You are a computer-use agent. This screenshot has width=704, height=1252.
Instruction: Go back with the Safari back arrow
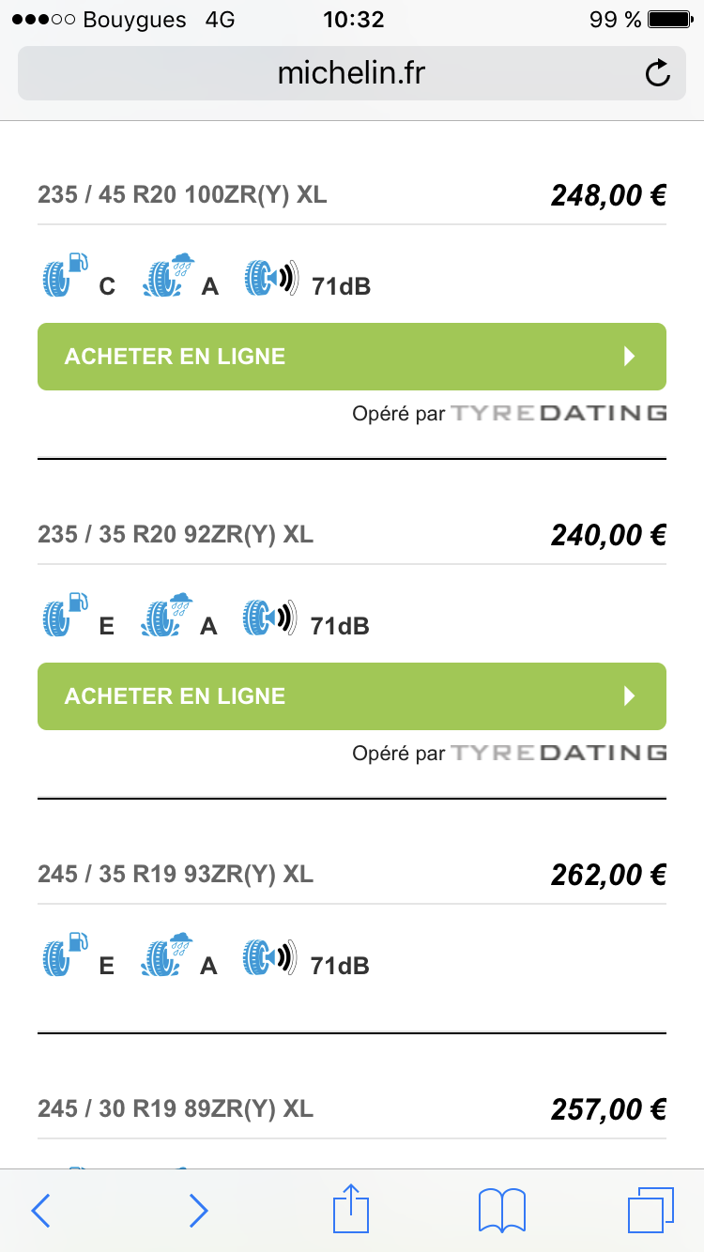pos(41,1210)
